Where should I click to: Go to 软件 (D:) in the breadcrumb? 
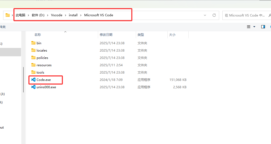(38, 15)
